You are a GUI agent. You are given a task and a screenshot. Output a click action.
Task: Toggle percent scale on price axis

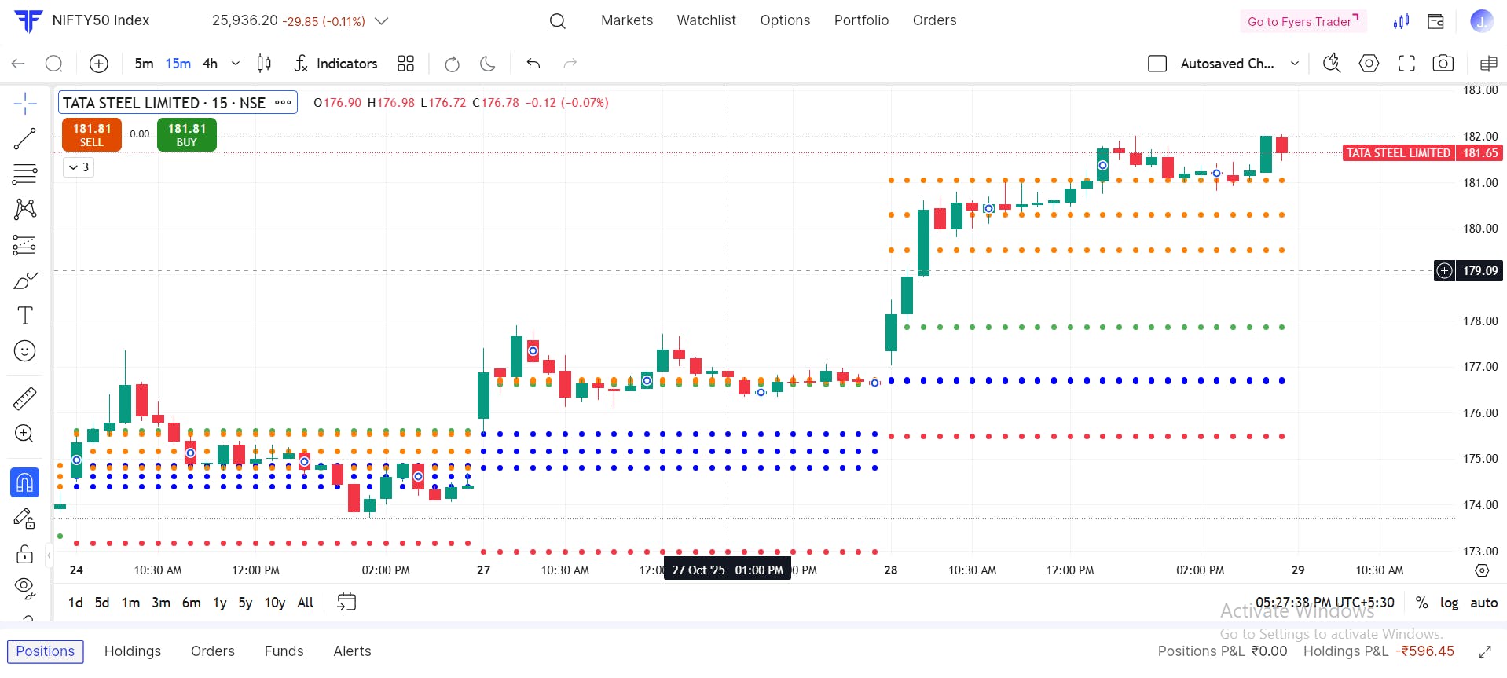tap(1422, 603)
